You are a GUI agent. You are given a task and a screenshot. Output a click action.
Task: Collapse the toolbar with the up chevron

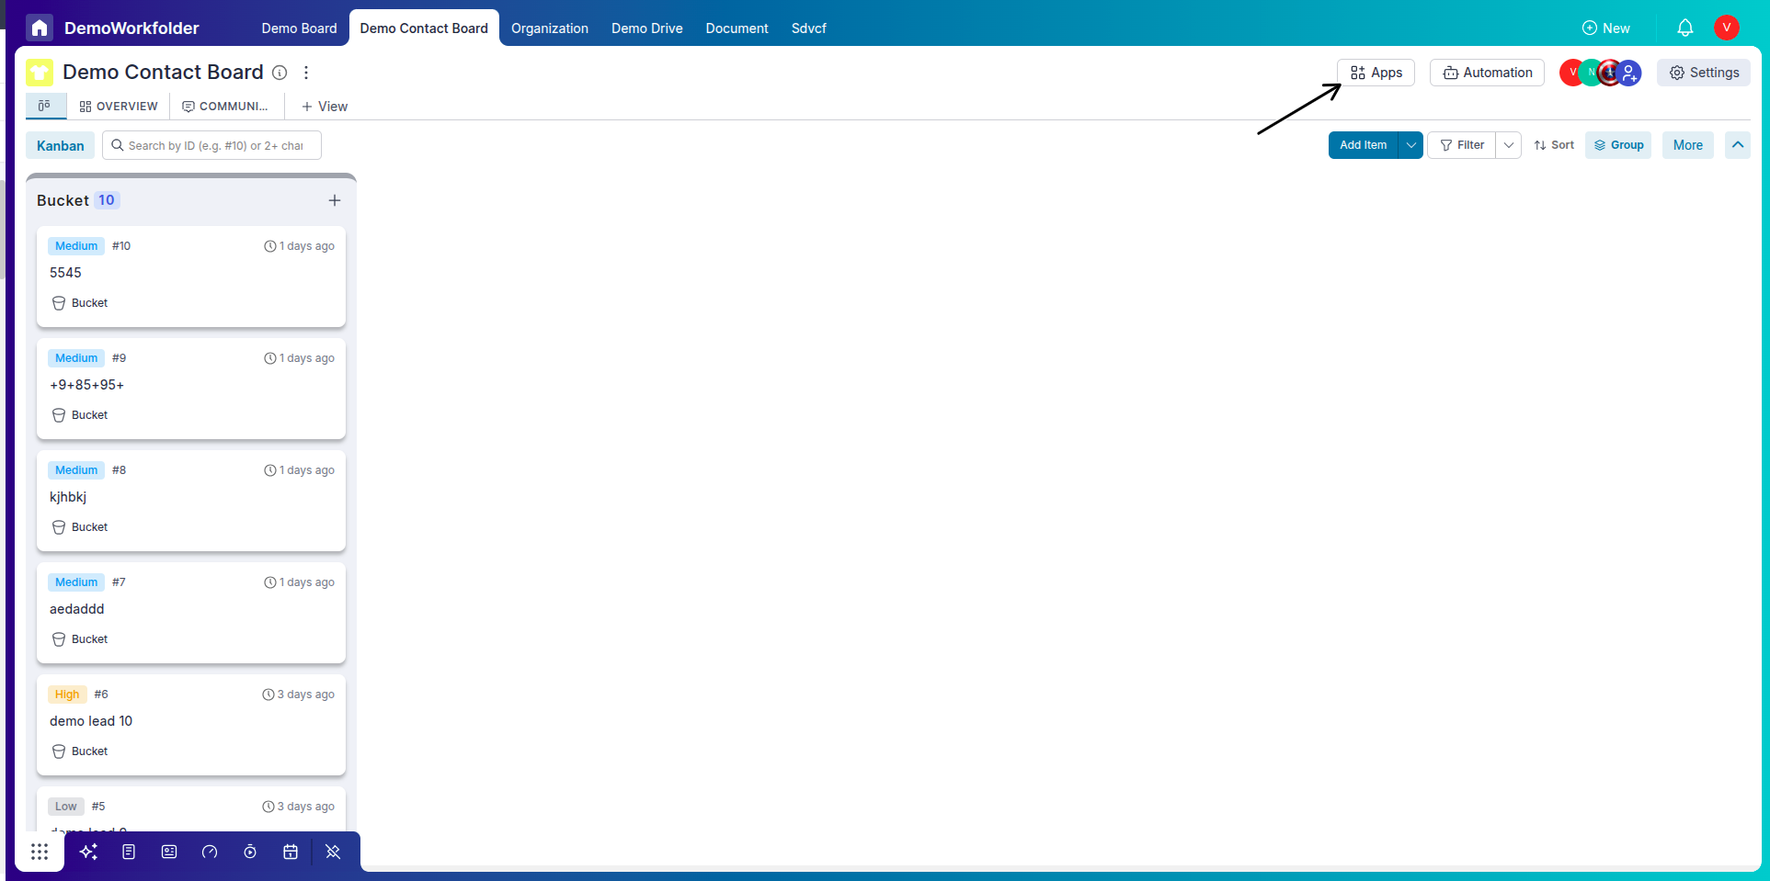pos(1738,145)
